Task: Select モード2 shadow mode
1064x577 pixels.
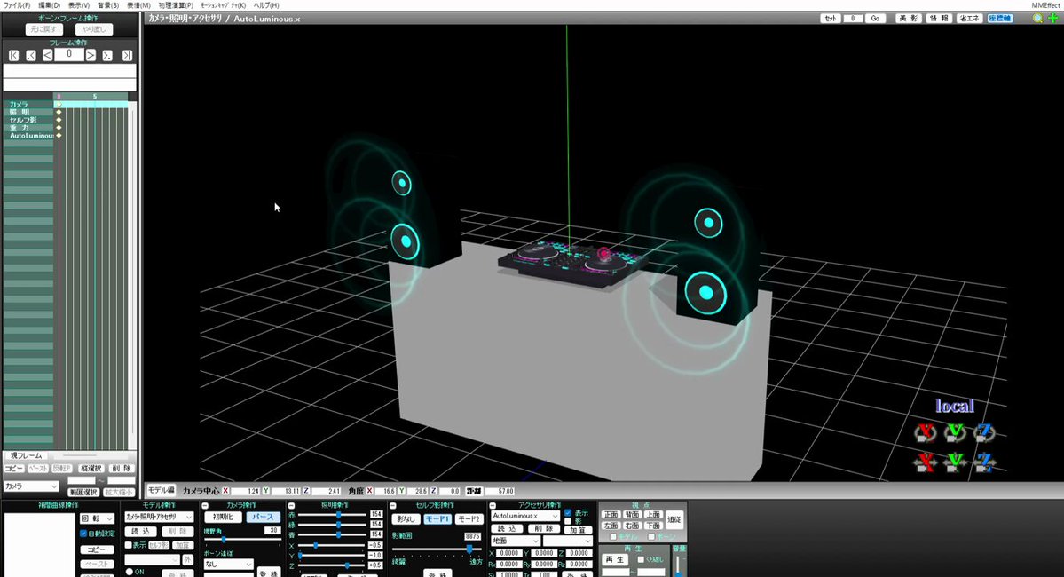Action: coord(469,518)
